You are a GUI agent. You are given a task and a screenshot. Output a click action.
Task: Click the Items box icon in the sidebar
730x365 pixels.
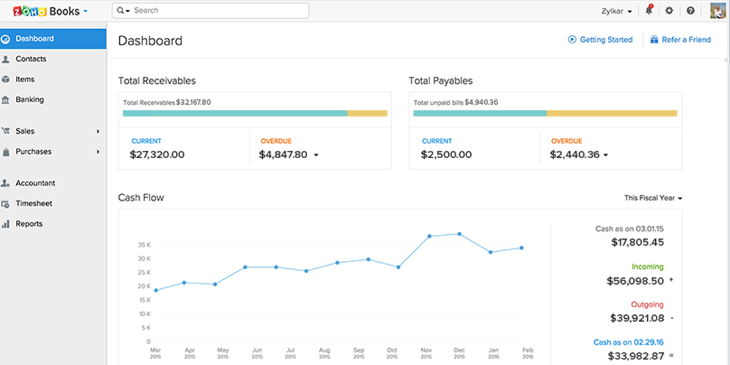point(5,80)
